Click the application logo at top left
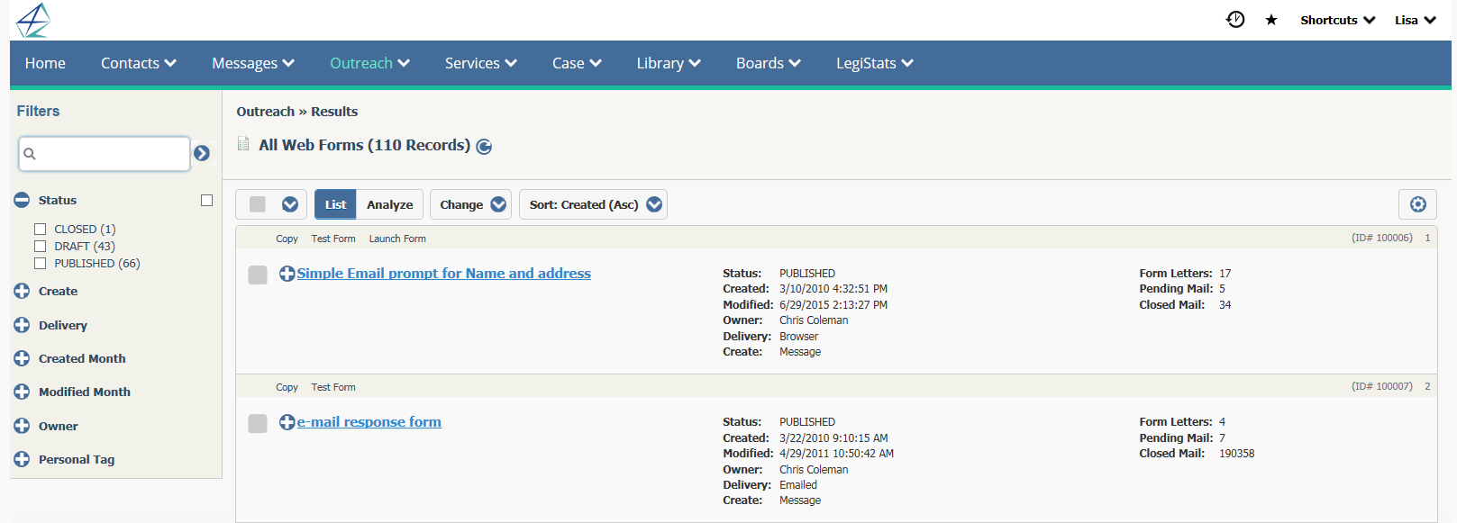 tap(33, 20)
